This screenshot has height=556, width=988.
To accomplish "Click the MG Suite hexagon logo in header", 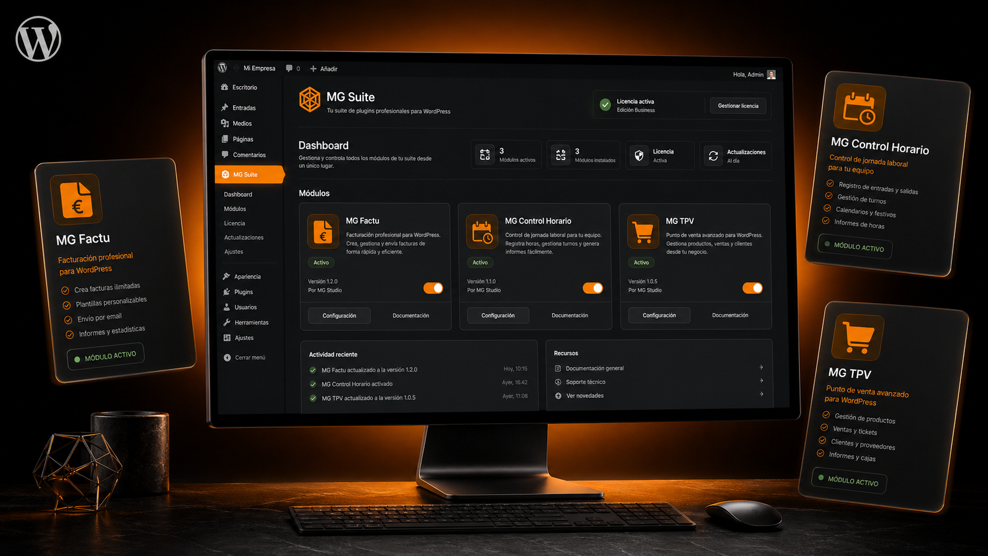I will click(310, 98).
